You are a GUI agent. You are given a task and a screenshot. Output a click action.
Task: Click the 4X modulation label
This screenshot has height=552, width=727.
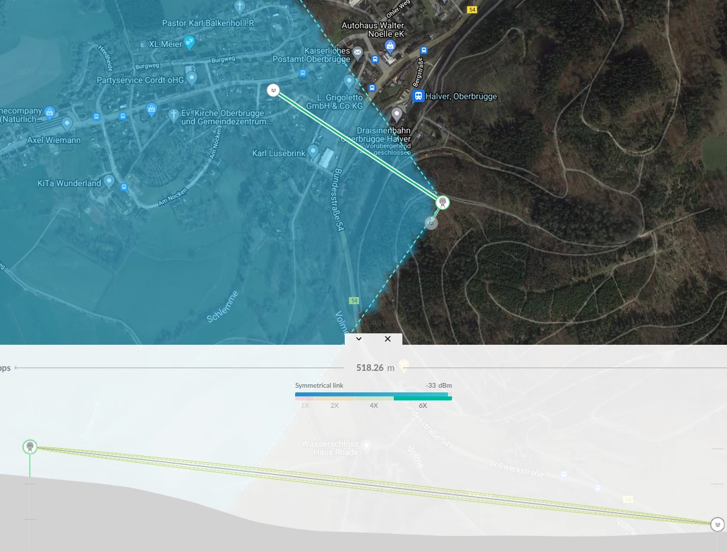click(374, 405)
